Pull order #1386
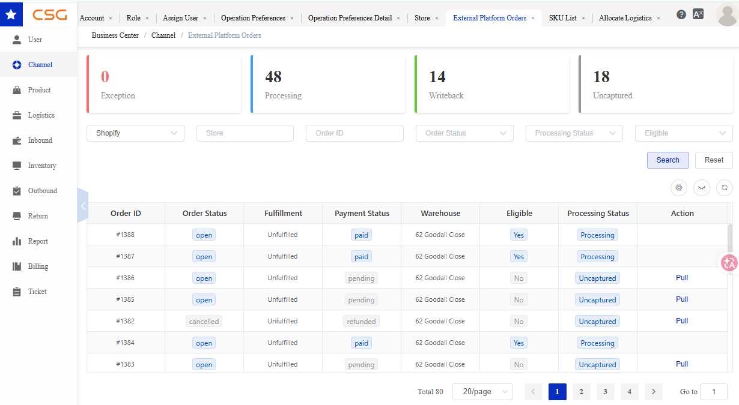Image resolution: width=739 pixels, height=405 pixels. coord(682,278)
